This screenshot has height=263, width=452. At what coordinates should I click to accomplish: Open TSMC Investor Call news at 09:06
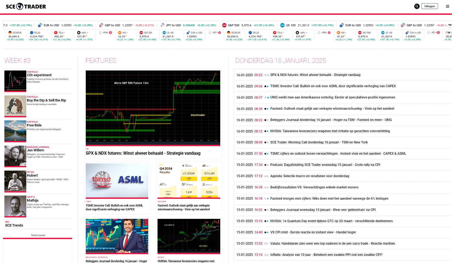click(333, 86)
